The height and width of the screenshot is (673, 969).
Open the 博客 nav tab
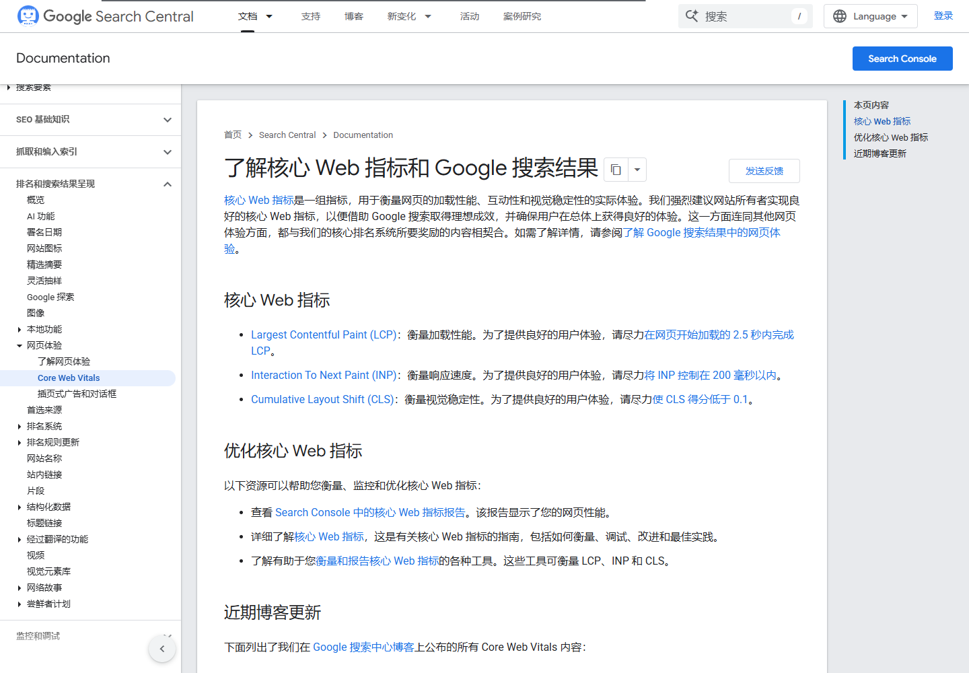tap(354, 16)
